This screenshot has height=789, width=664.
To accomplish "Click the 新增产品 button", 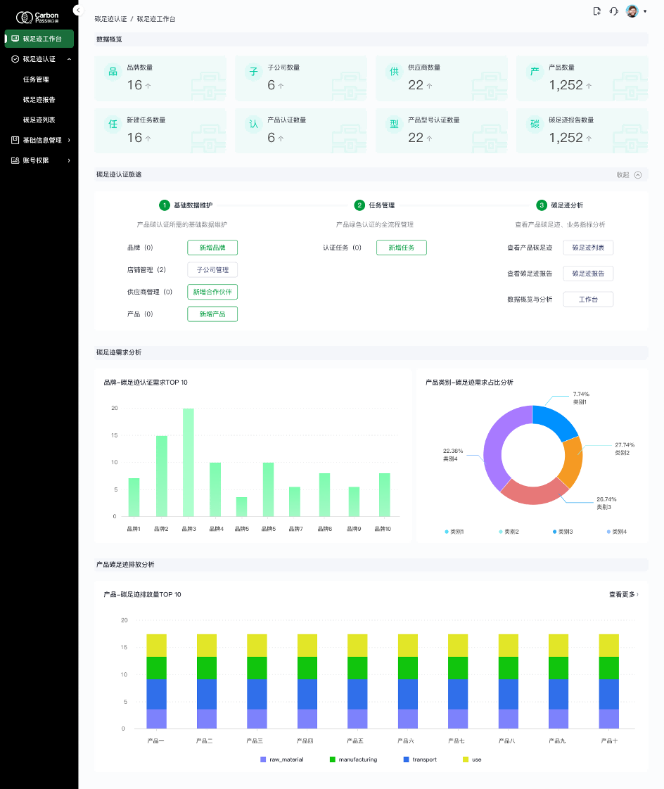I will click(212, 314).
